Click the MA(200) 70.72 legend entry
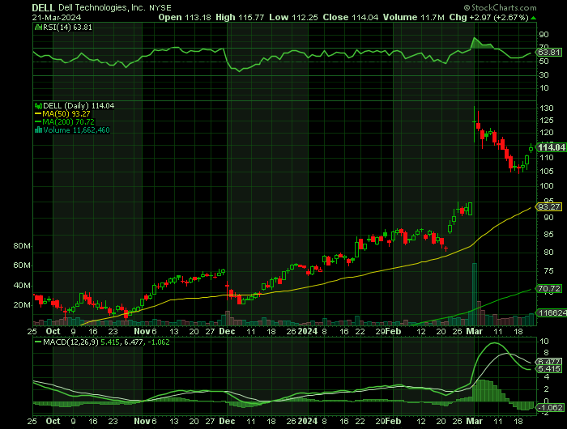This screenshot has height=429, width=567. click(x=64, y=121)
